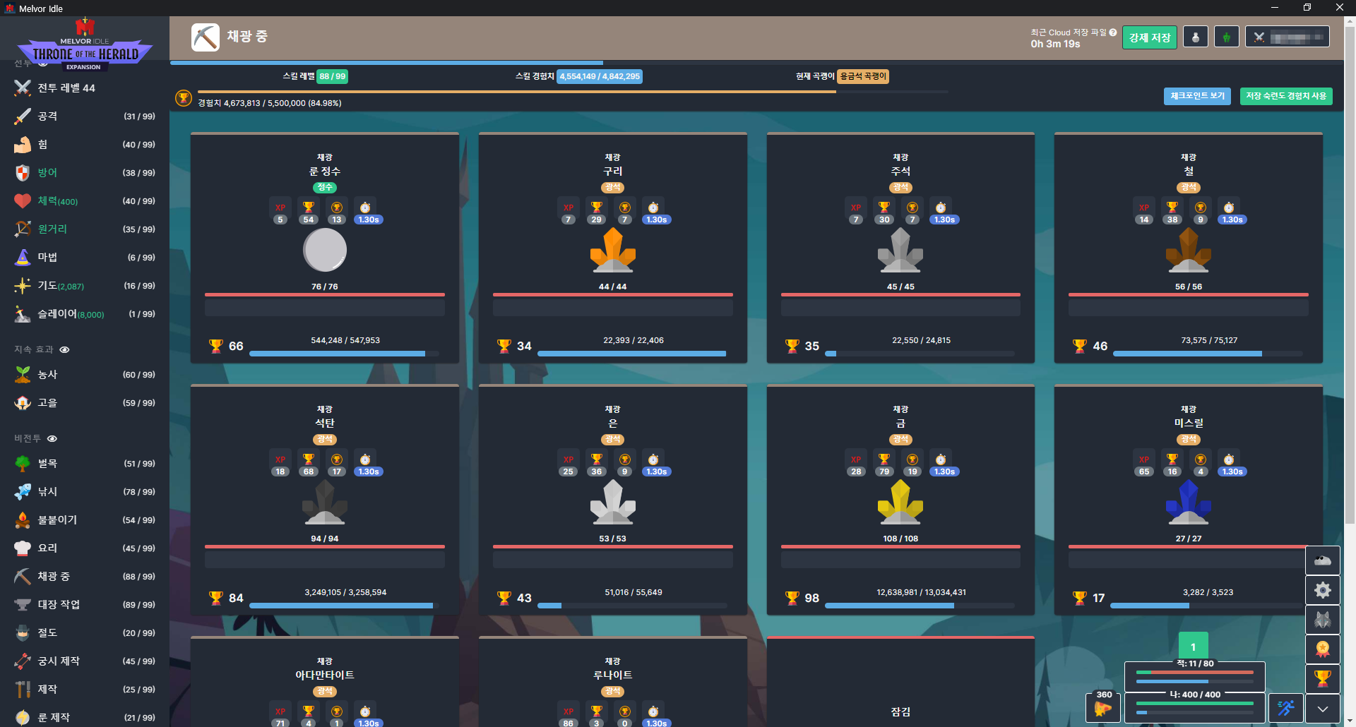
Task: Click the Cloud save help question mark
Action: click(x=1113, y=32)
